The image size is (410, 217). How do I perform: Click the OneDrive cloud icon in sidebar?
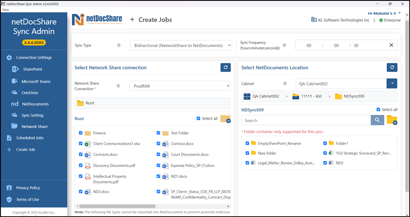pos(14,93)
